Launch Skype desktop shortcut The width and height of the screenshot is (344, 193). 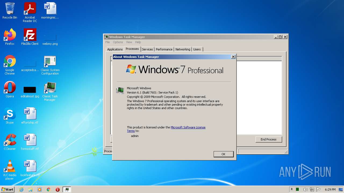tap(10, 116)
